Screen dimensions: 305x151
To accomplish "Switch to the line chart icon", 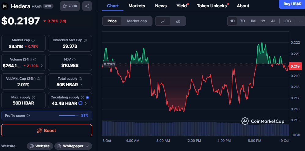I will [163, 21].
